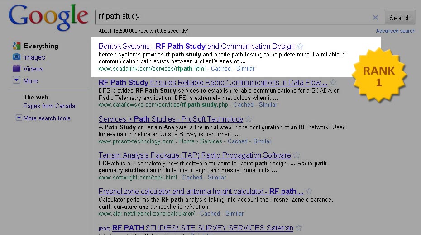Expand the More search categories arrow
This screenshot has width=421, height=235.
[x=16, y=80]
